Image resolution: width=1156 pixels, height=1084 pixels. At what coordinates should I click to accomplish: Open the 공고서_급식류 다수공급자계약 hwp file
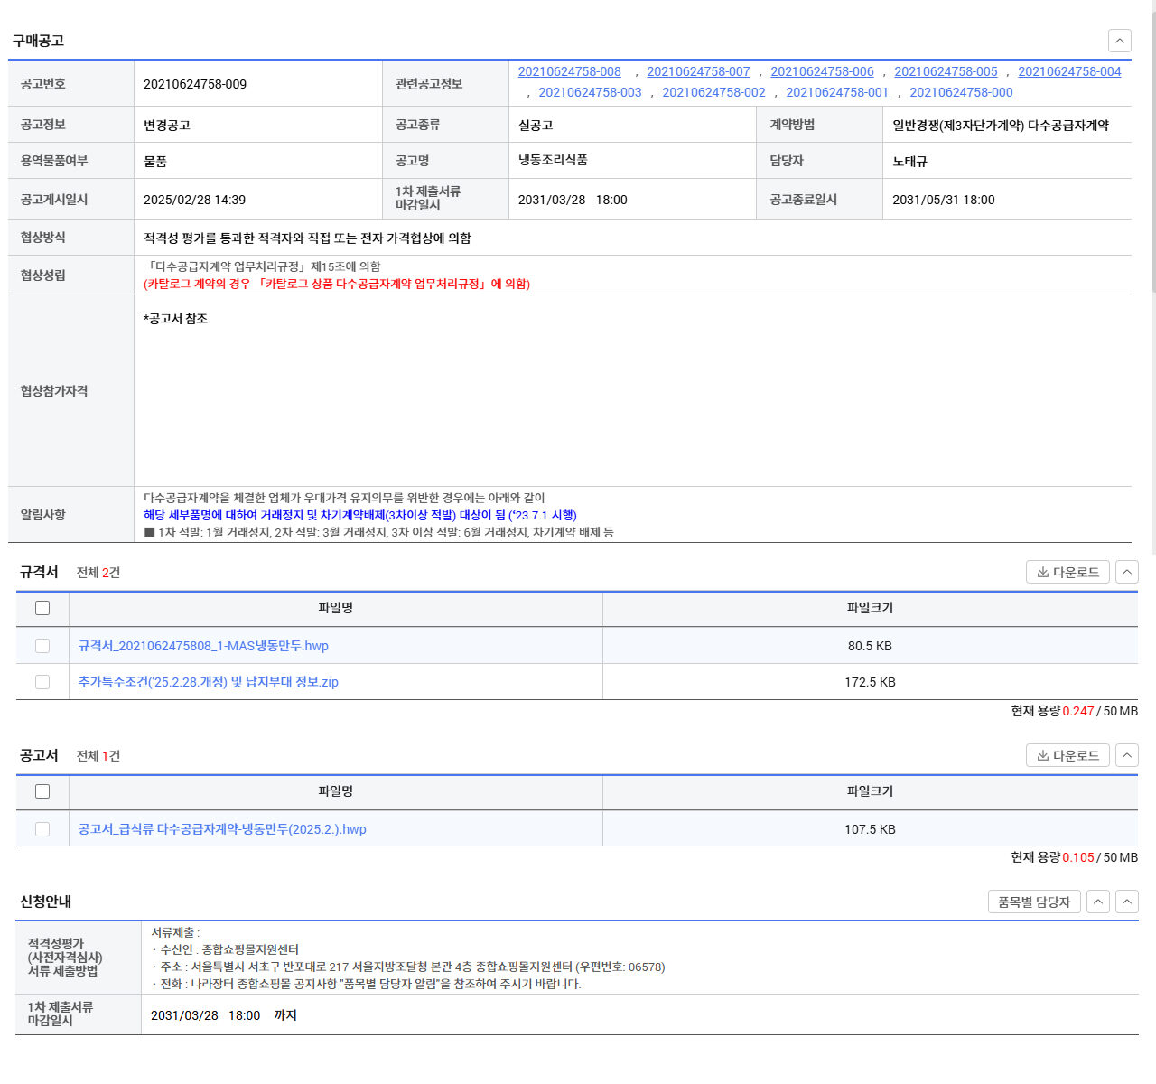pos(222,829)
